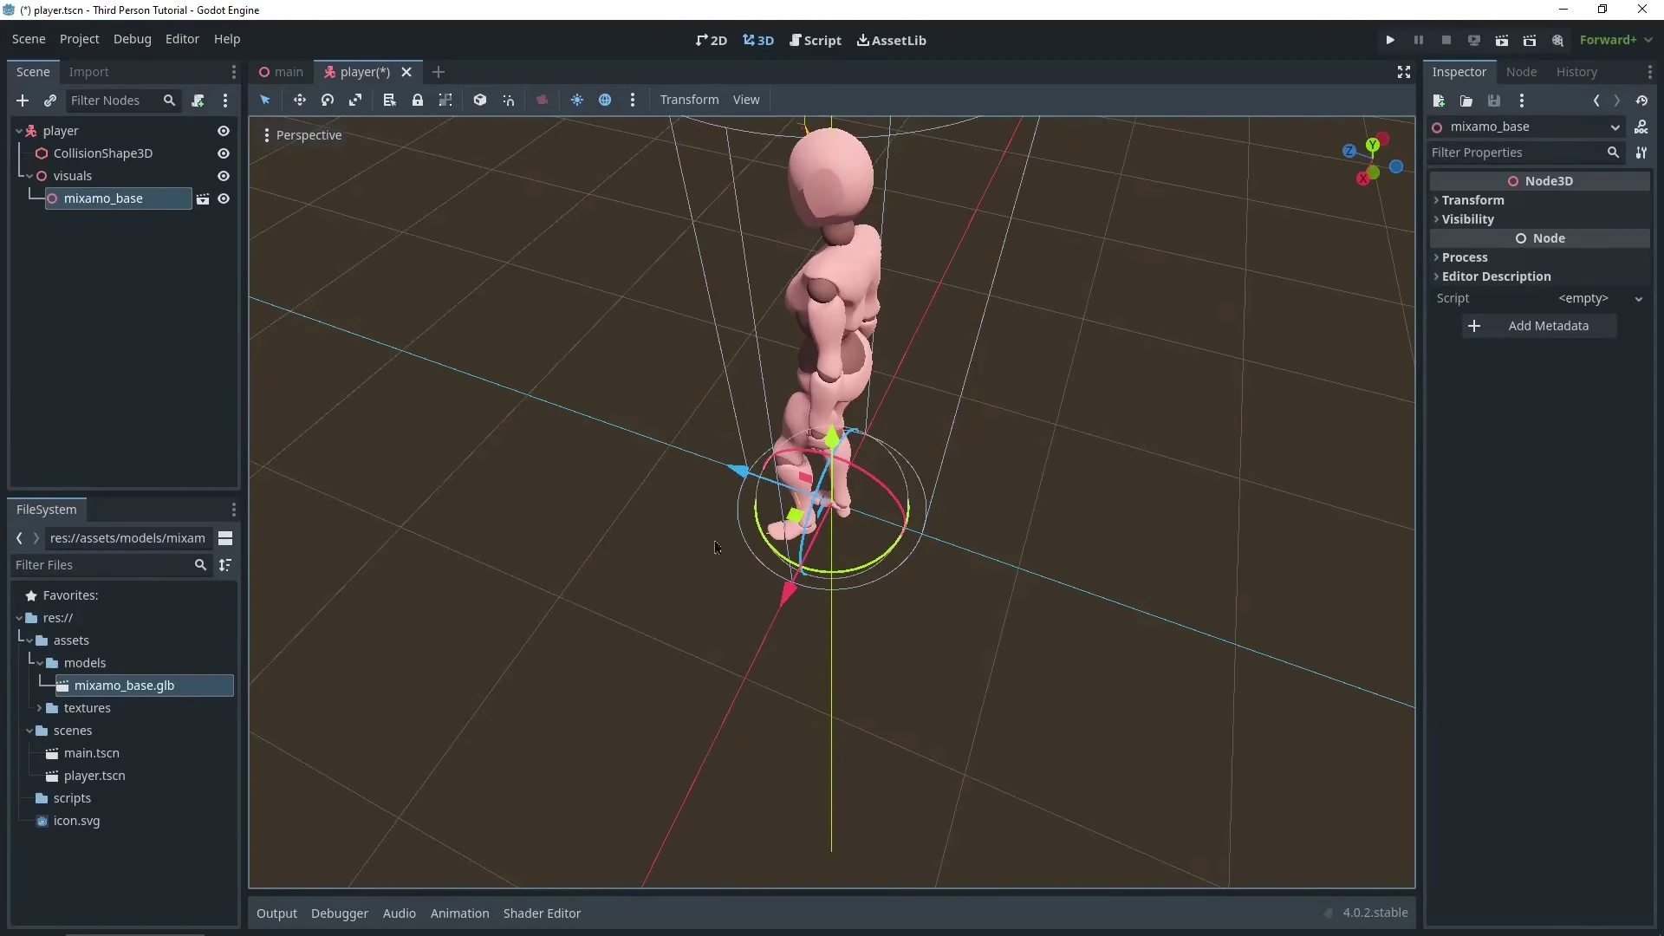This screenshot has height=936, width=1664.
Task: Open Inspector property tools menu
Action: pos(1641,153)
